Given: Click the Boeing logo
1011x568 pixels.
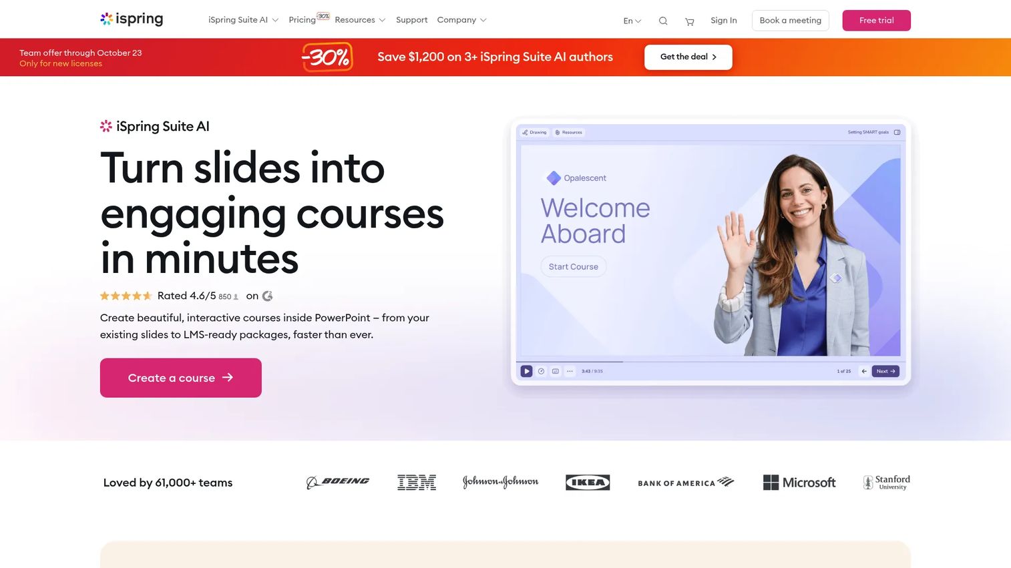Looking at the screenshot, I should pyautogui.click(x=338, y=482).
